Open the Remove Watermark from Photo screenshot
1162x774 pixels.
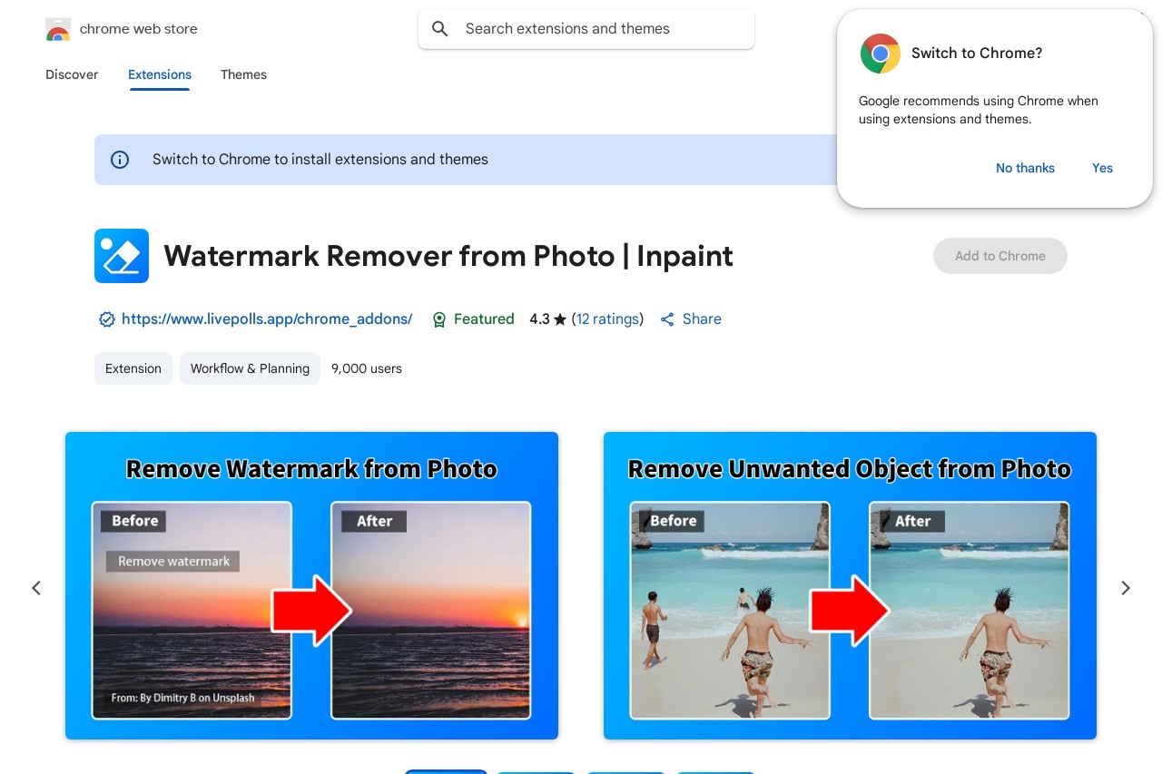pos(311,585)
